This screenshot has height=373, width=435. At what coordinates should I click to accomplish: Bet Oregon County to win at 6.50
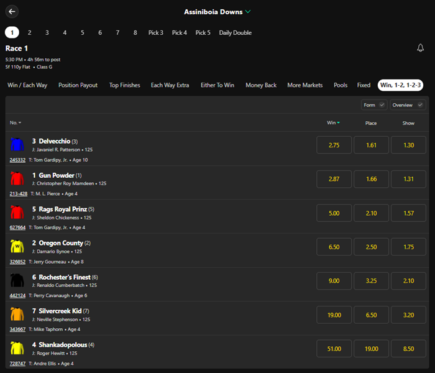coord(334,247)
